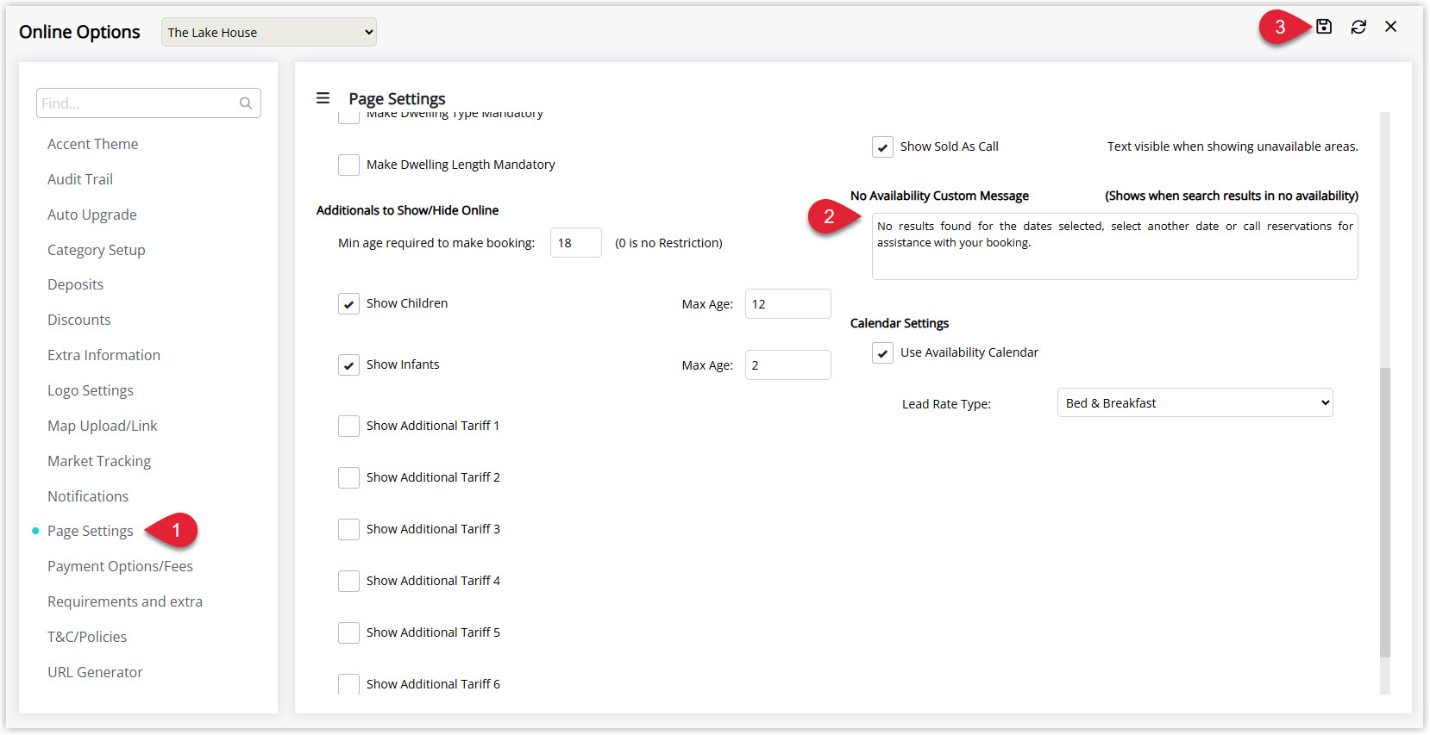Click the save icon in the header
The height and width of the screenshot is (735, 1430).
1324,27
